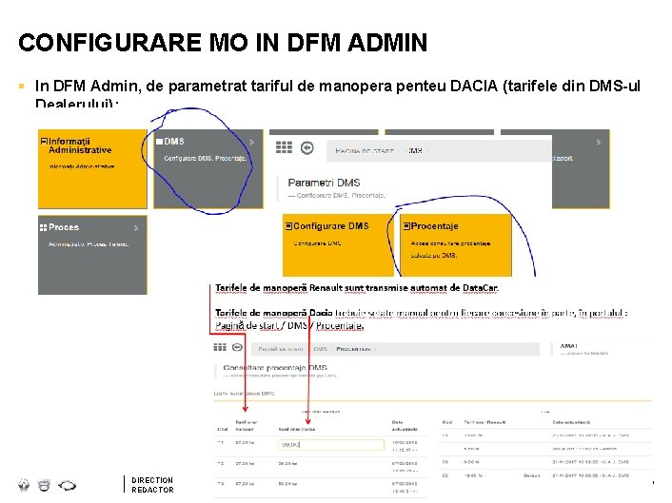Viewport: 672px width, 503px height.
Task: Click the slide title CONFIGURARE MO IN DFM ADMIN
Action: pyautogui.click(x=223, y=43)
